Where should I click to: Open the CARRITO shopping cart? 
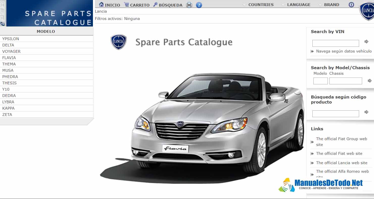coord(137,5)
